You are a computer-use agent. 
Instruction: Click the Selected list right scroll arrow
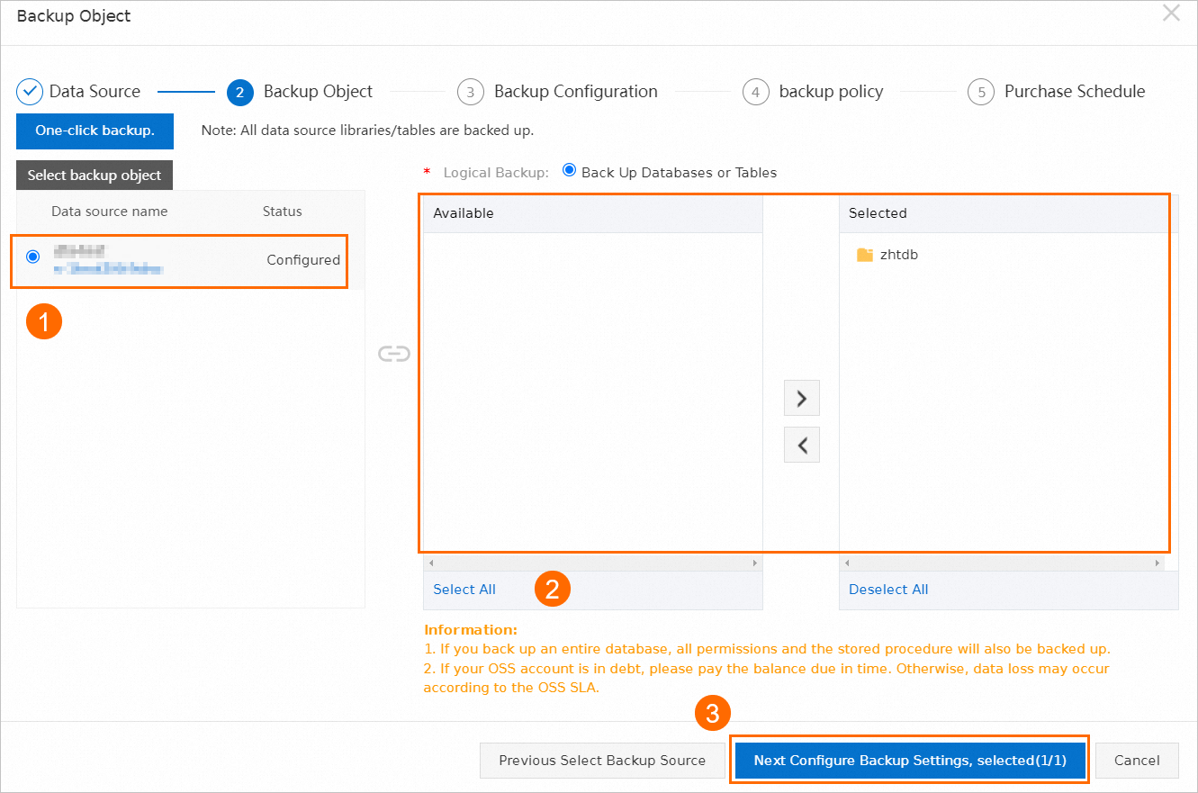tap(1157, 563)
